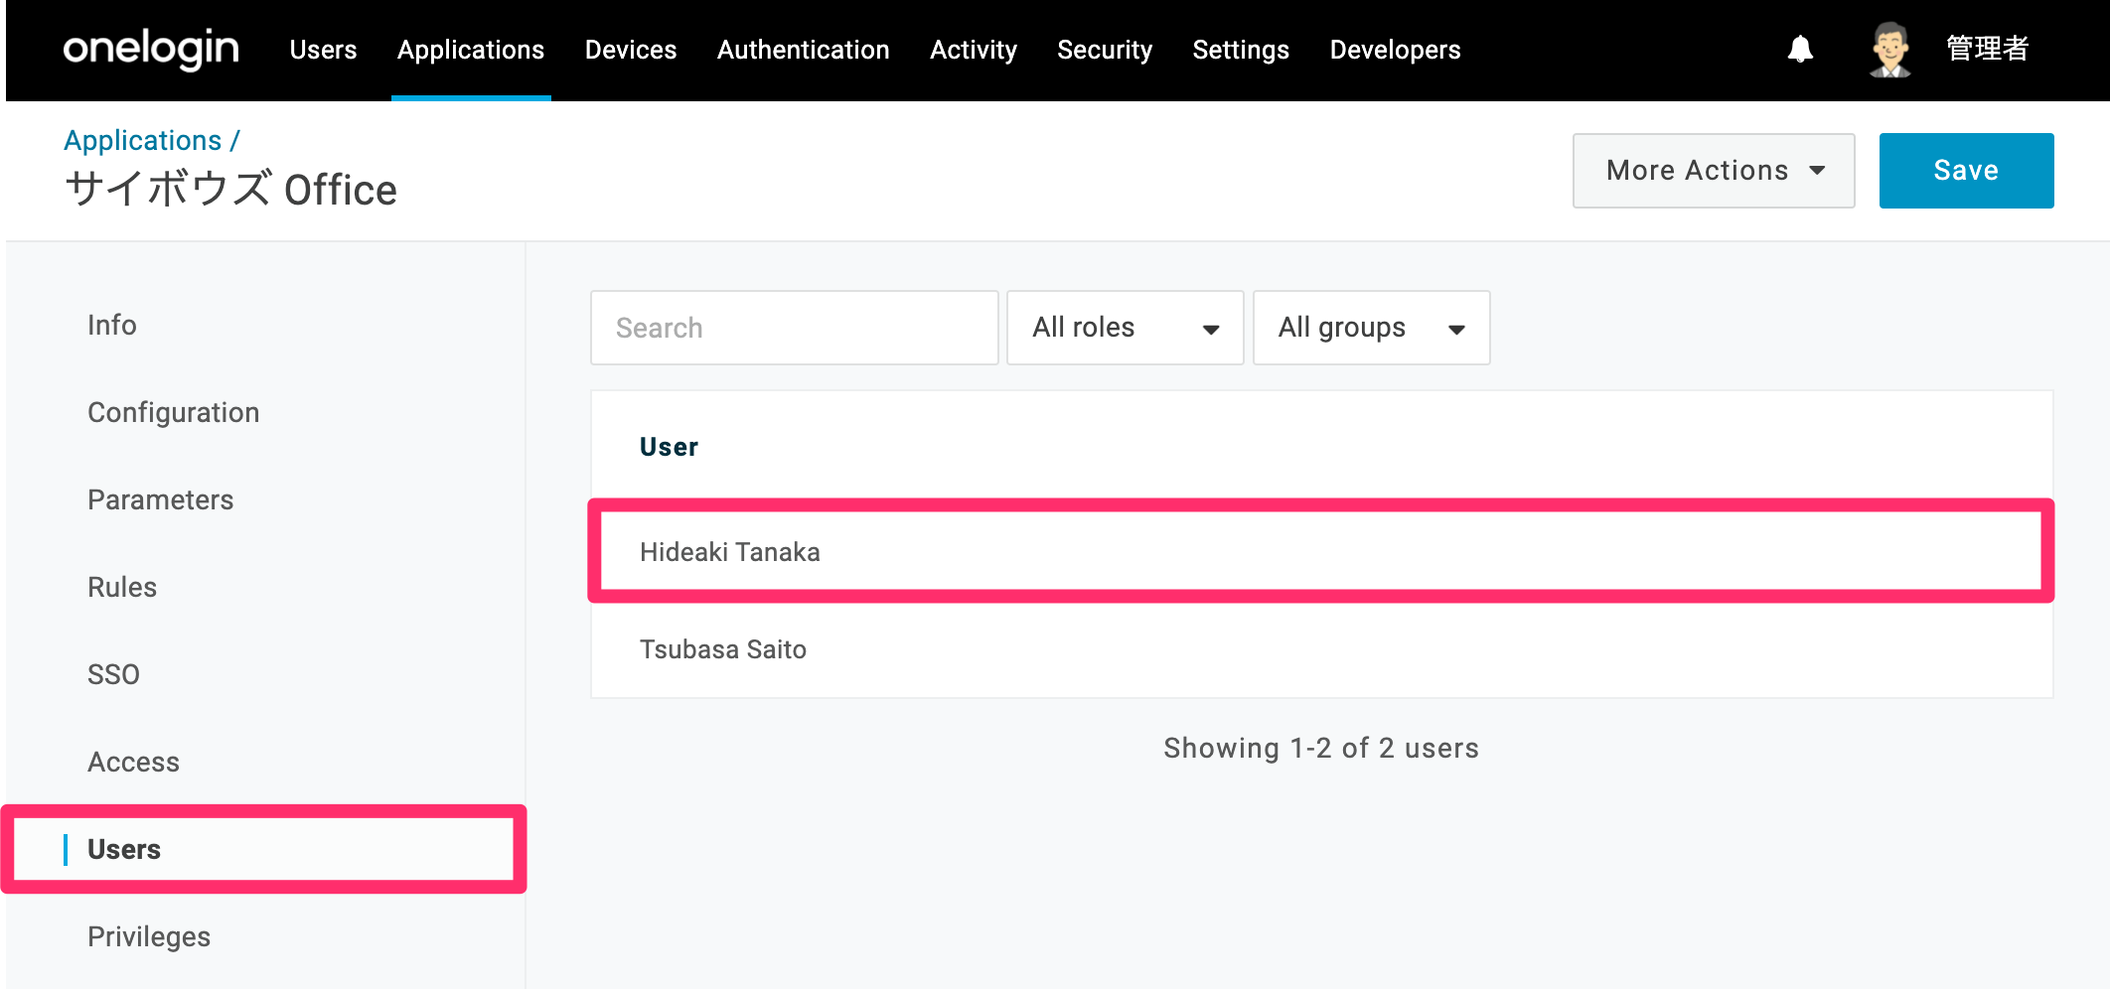The height and width of the screenshot is (989, 2110).
Task: Open the Developers menu
Action: click(1395, 50)
